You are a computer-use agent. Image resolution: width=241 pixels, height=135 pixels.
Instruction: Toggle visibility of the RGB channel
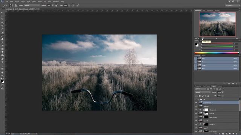click(196, 58)
